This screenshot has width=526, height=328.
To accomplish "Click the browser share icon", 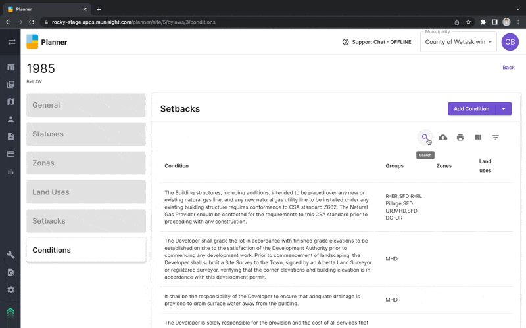I will [x=456, y=22].
